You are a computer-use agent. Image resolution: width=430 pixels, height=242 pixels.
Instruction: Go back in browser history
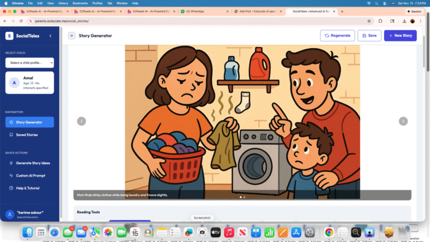coord(5,21)
